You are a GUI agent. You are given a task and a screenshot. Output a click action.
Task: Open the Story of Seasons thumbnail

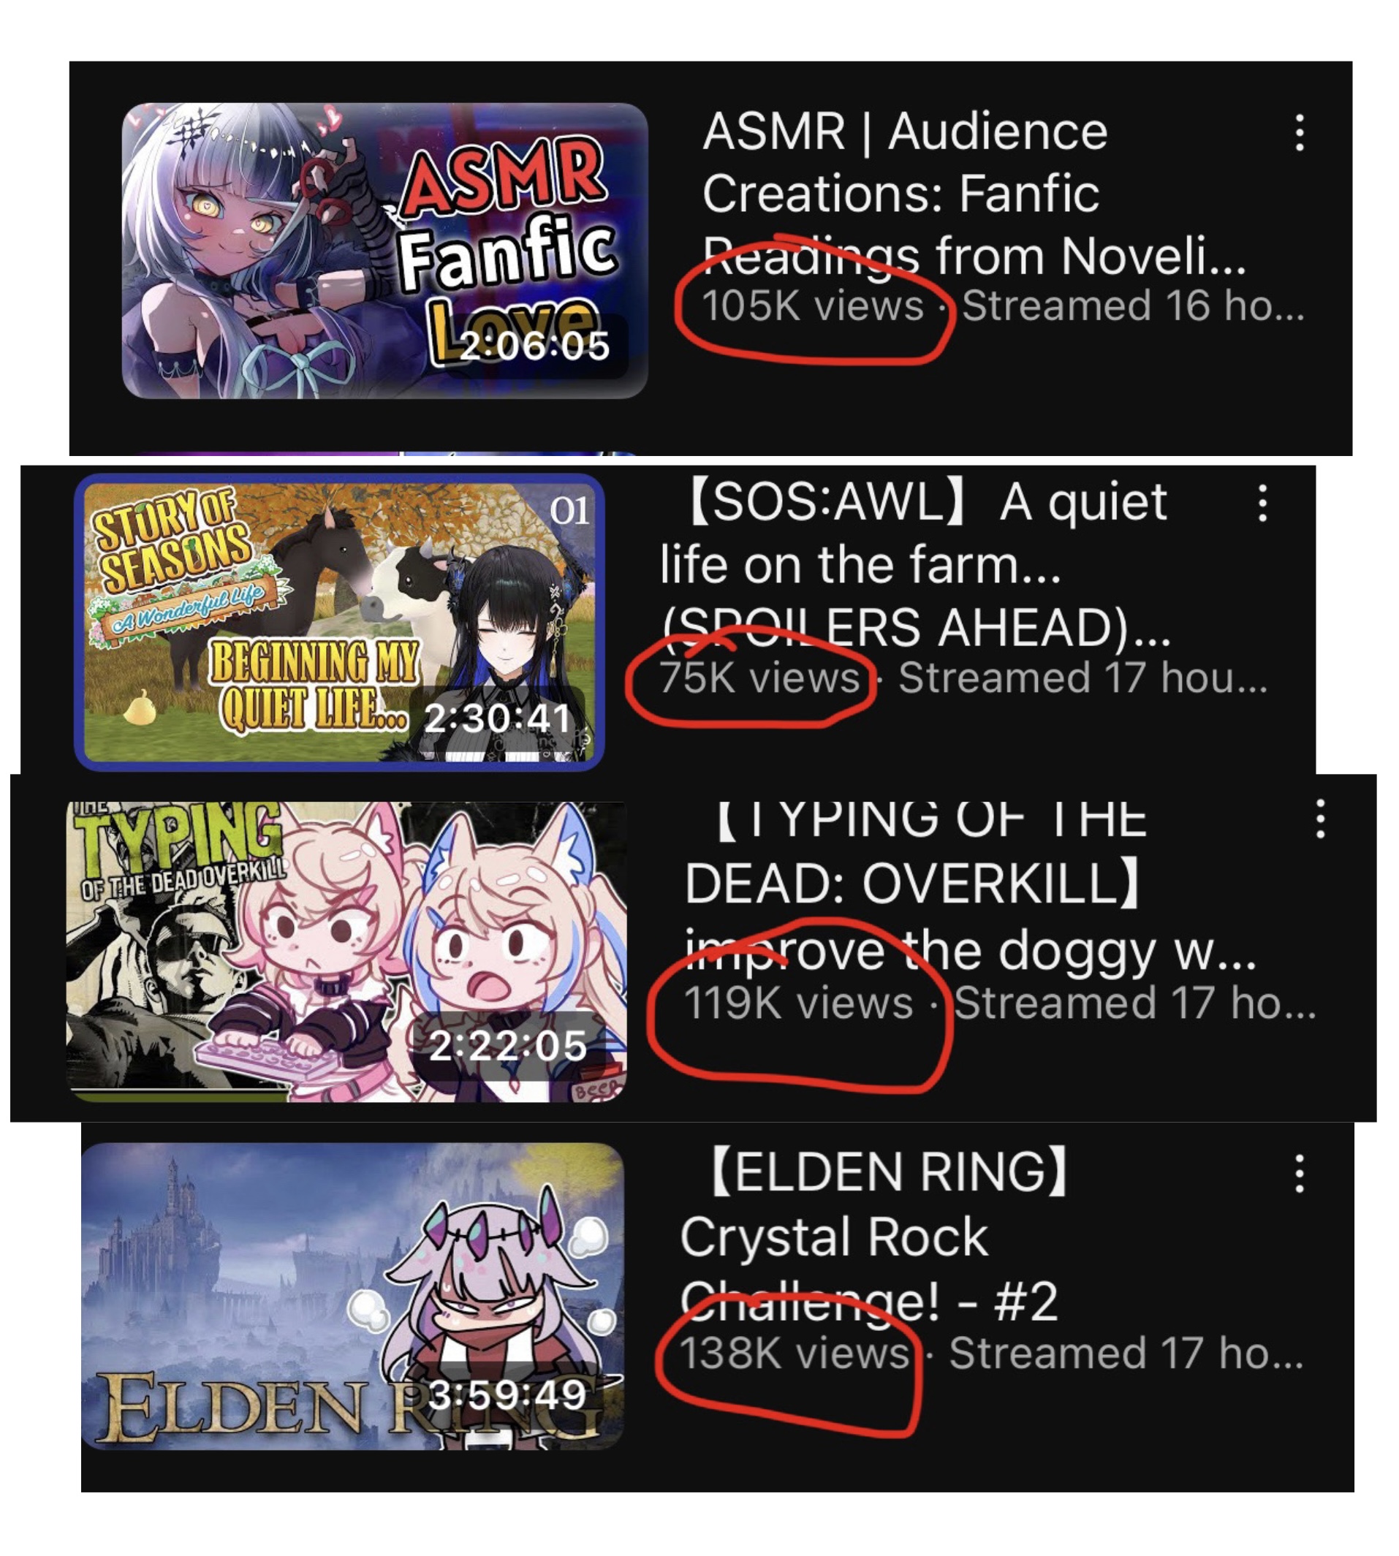point(339,623)
